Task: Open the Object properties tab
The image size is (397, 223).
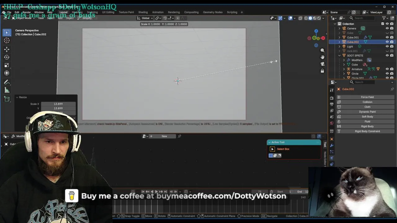Action: (x=332, y=139)
